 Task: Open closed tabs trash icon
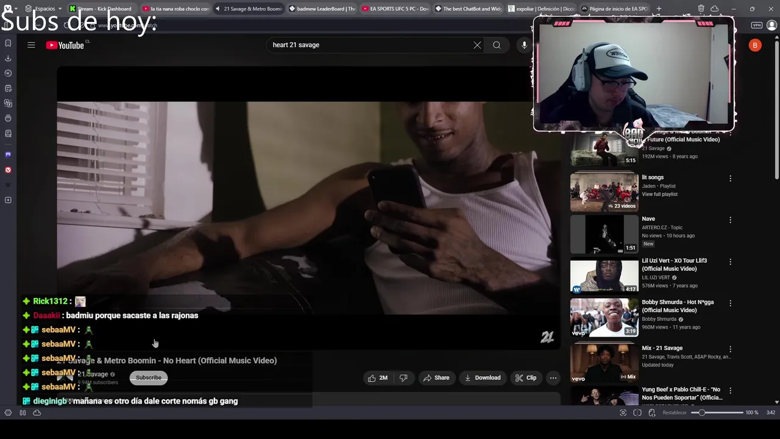[x=701, y=9]
